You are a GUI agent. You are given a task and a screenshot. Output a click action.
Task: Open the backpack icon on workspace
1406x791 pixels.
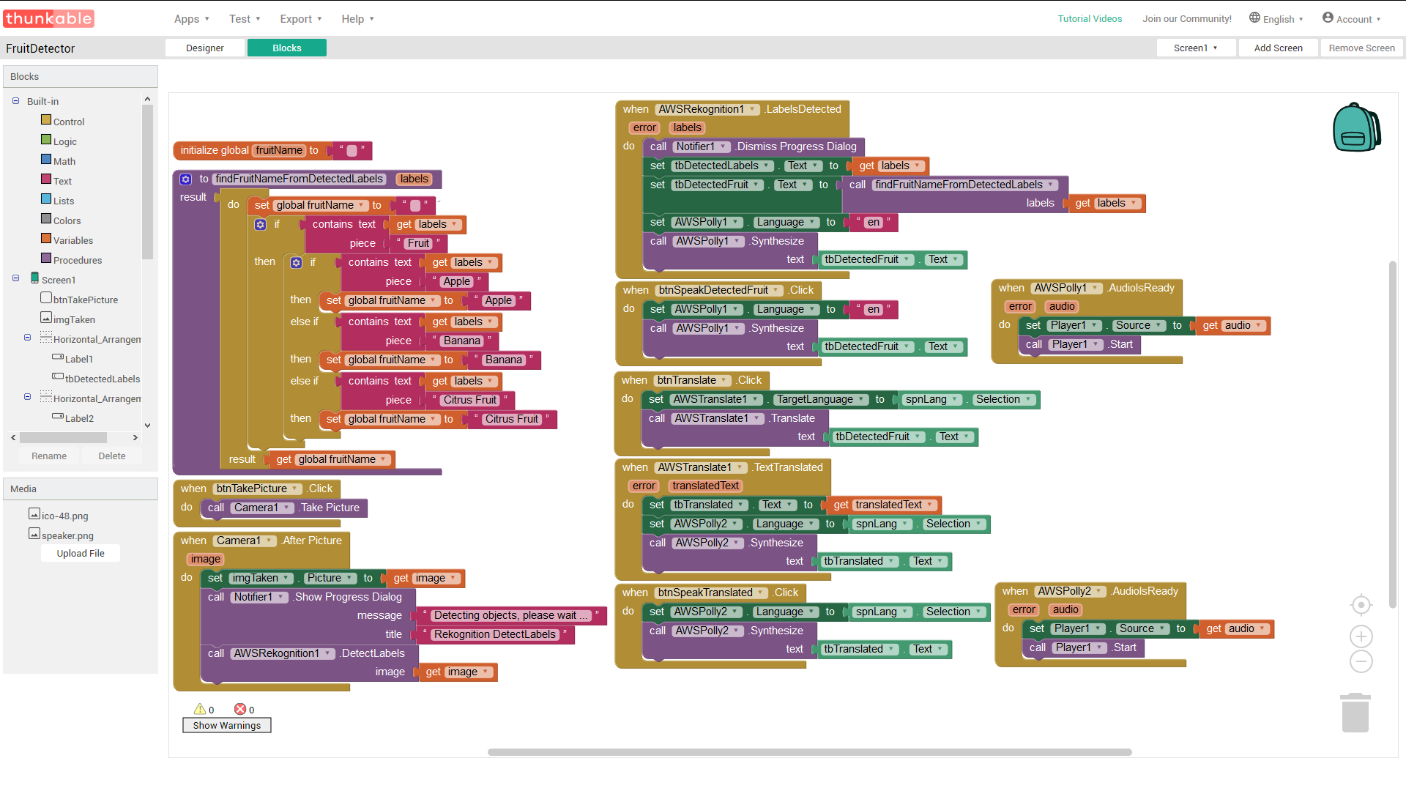[x=1356, y=127]
